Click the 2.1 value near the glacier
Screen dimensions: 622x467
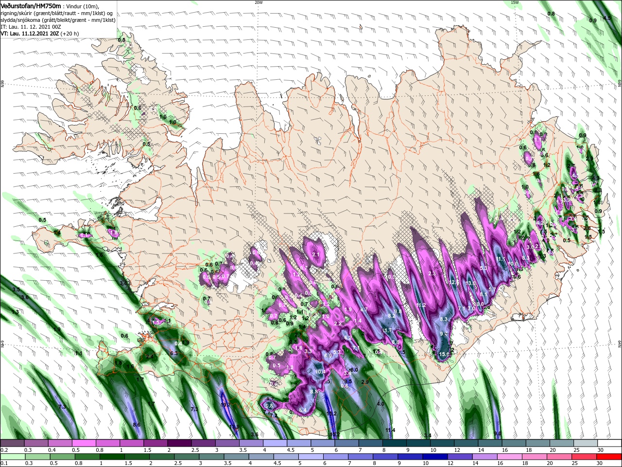(x=315, y=254)
